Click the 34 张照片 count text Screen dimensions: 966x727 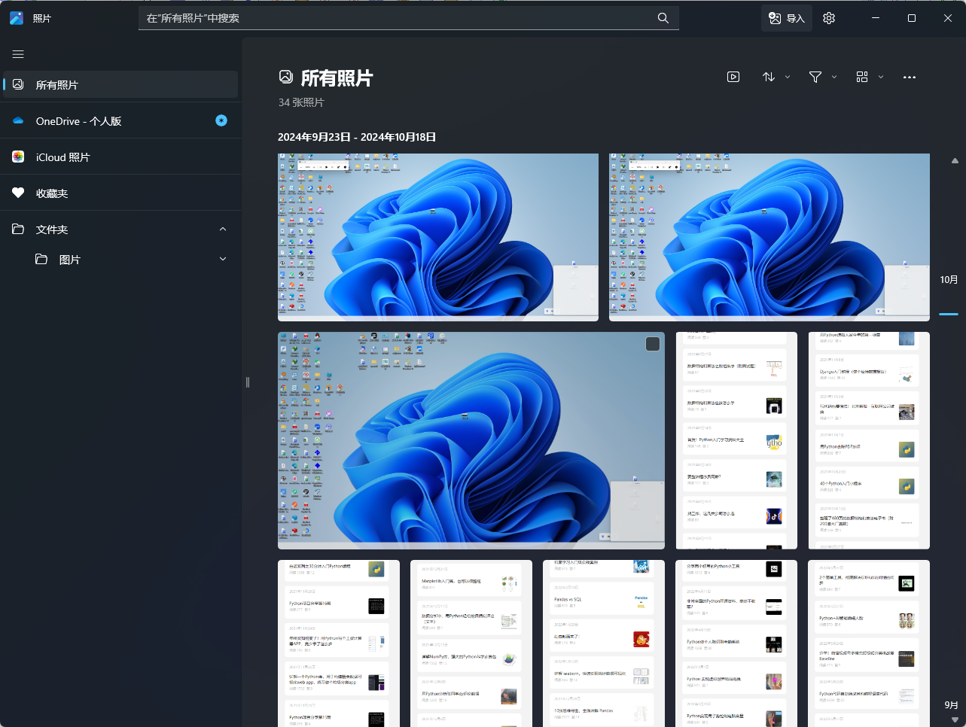pos(301,102)
